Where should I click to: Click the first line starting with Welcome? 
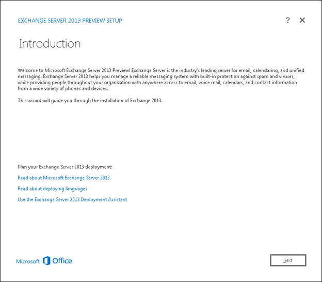coord(160,70)
